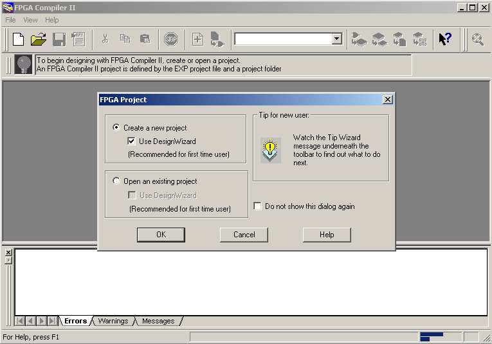The image size is (492, 344).
Task: Toggle the disabled Use DesignWizard under Open an existing project
Action: click(132, 195)
